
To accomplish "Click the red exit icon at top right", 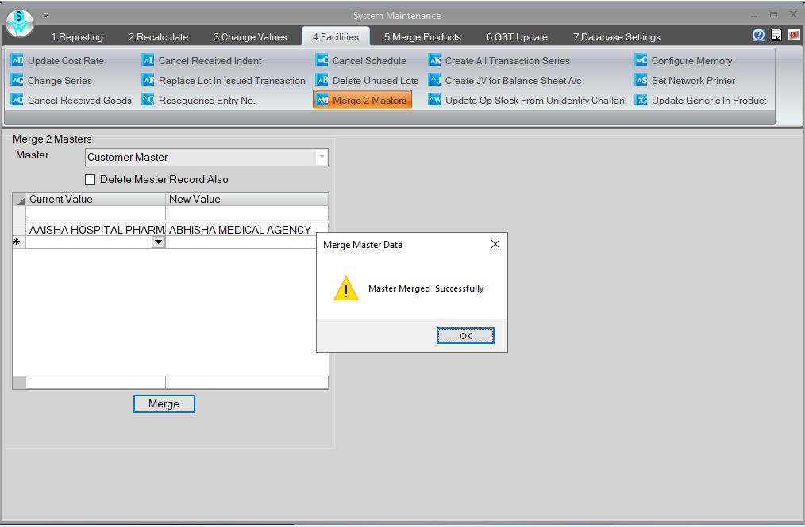I will pos(794,35).
